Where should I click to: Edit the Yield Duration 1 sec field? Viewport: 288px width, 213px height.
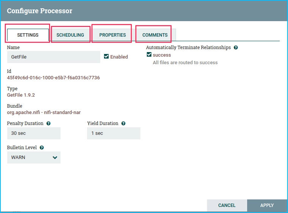[x=114, y=133]
